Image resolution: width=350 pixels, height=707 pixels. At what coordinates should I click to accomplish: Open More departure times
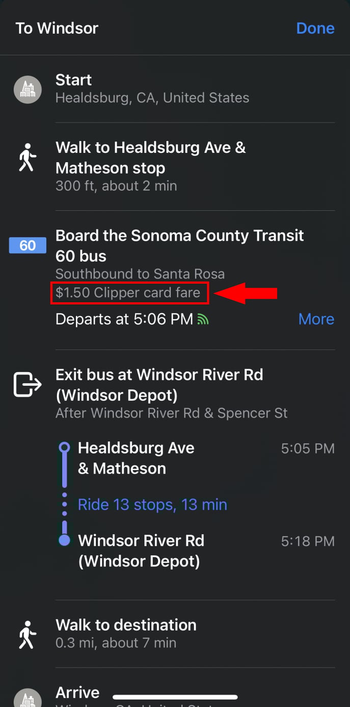coord(316,319)
